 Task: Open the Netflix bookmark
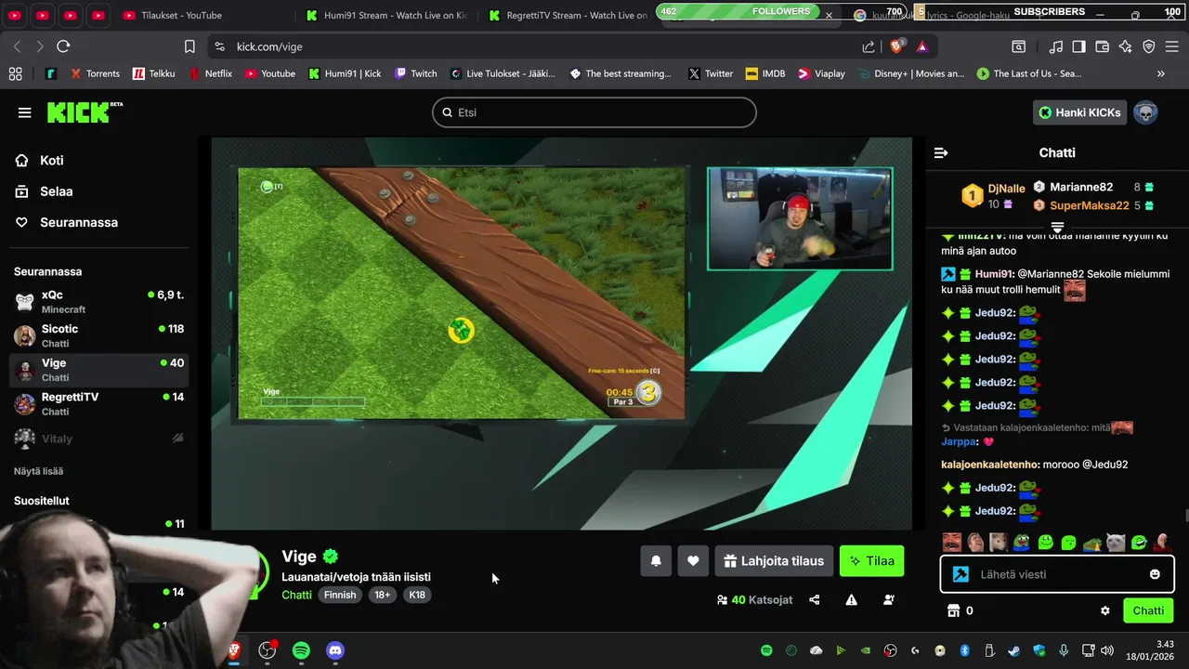pos(210,73)
